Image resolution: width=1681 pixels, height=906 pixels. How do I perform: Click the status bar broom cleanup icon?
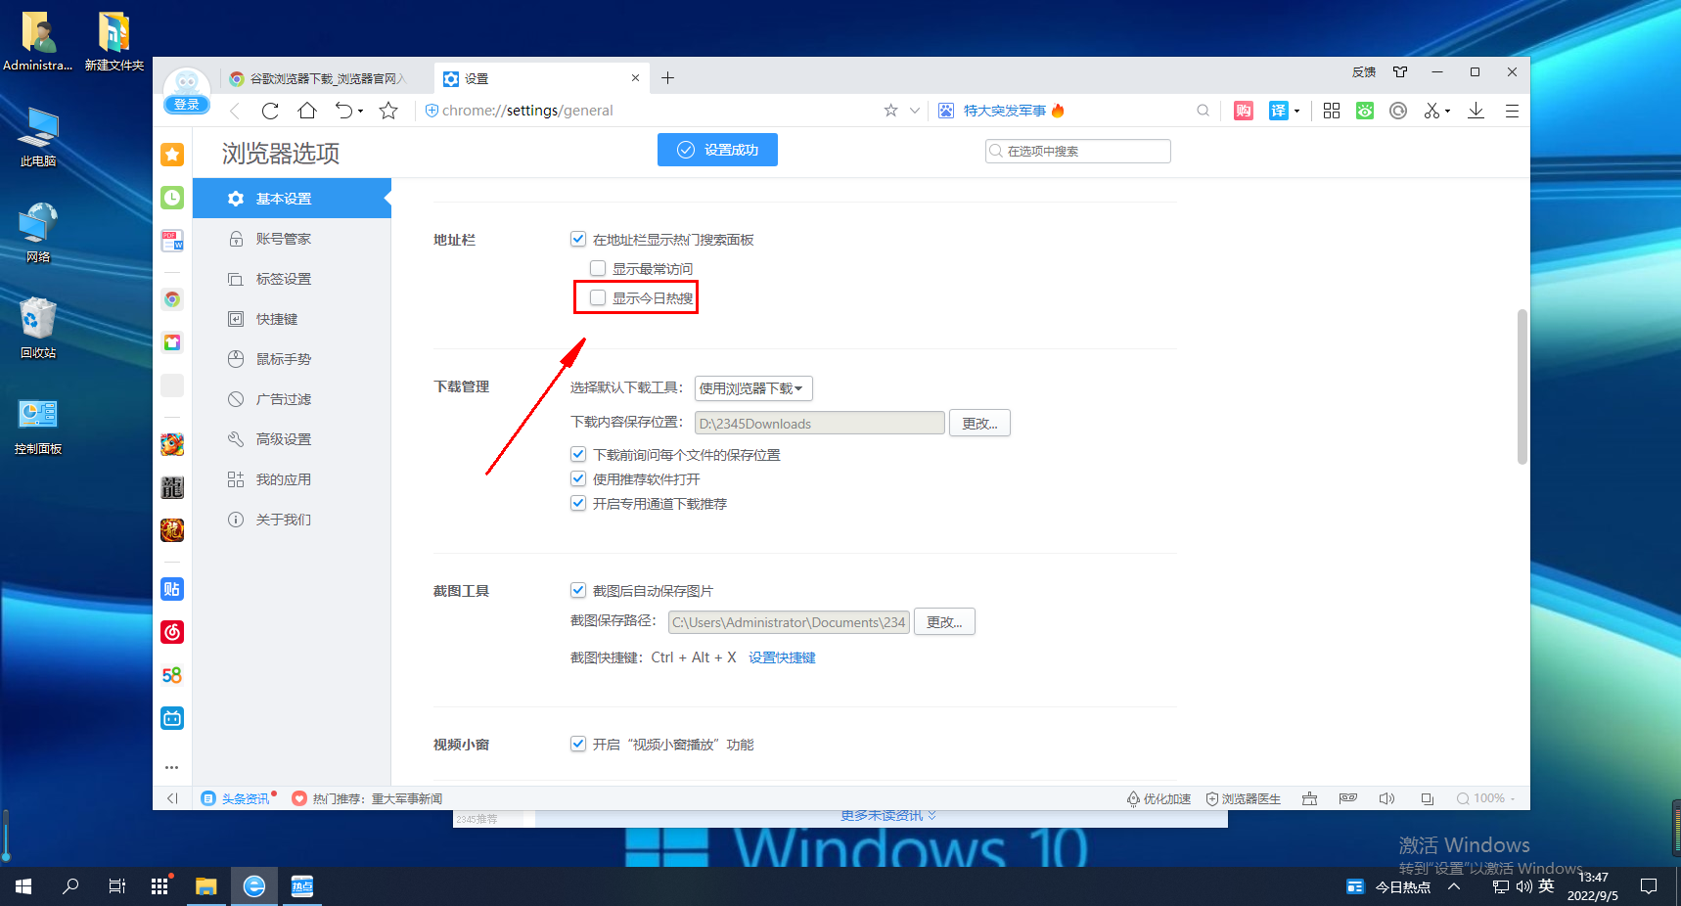pos(1309,798)
